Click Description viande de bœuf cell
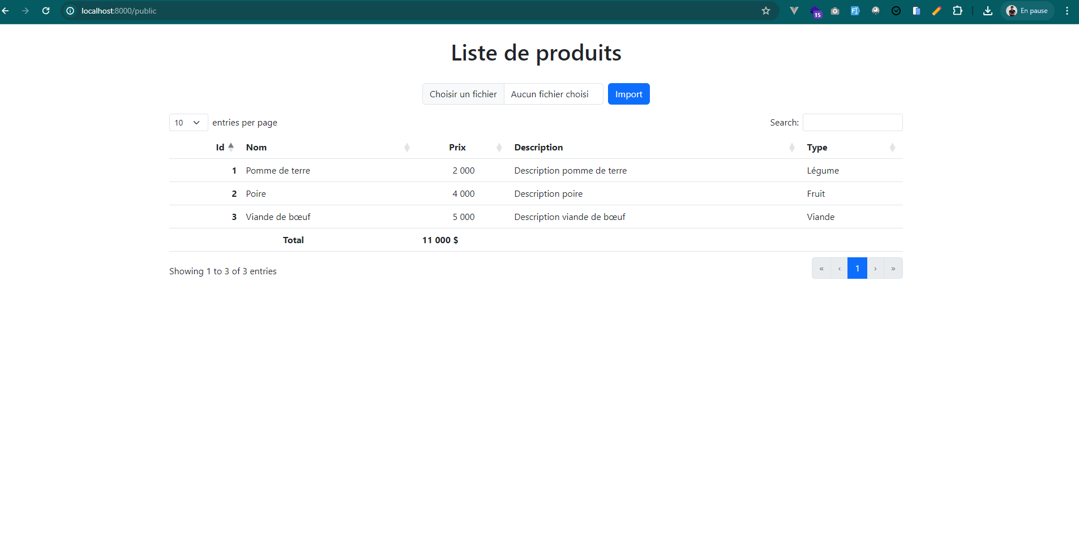The width and height of the screenshot is (1079, 557). (570, 217)
